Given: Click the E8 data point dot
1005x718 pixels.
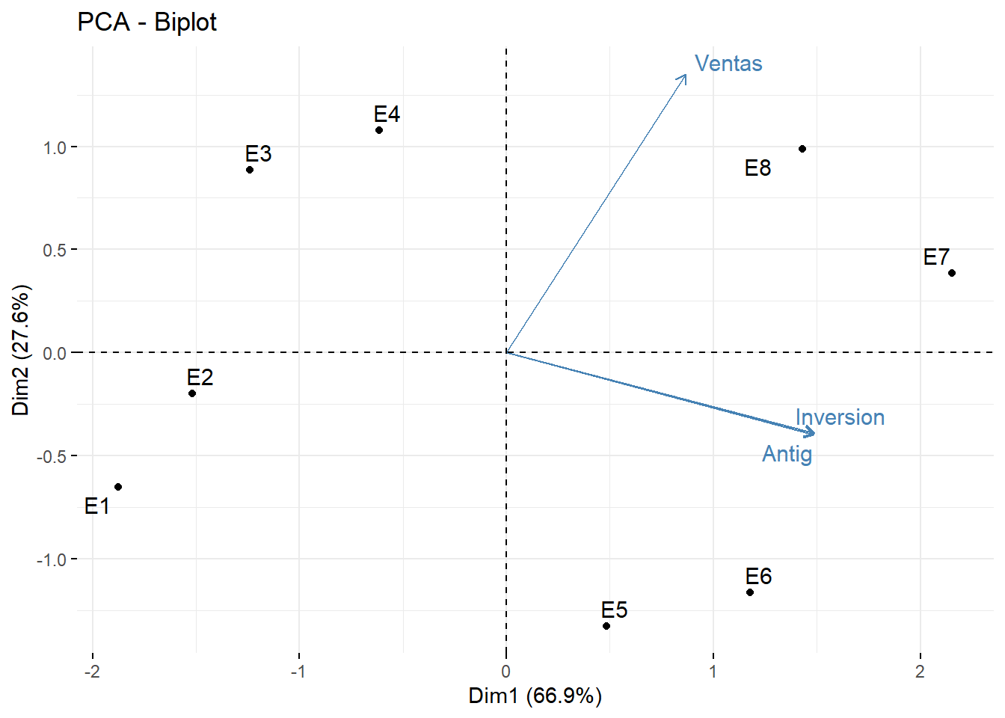Looking at the screenshot, I should tap(802, 149).
